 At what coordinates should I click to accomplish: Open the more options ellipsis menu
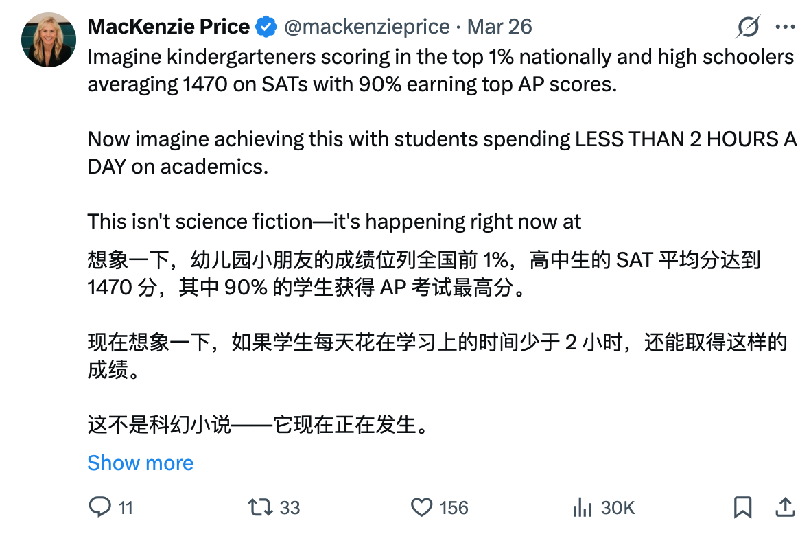[787, 26]
